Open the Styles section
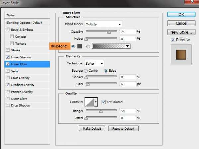 coord(27,15)
